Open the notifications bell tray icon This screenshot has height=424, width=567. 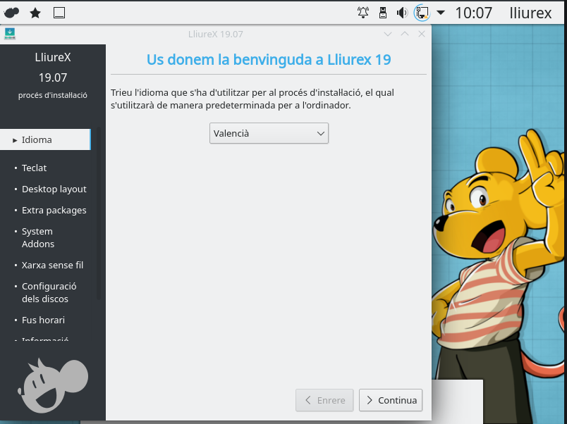click(363, 13)
